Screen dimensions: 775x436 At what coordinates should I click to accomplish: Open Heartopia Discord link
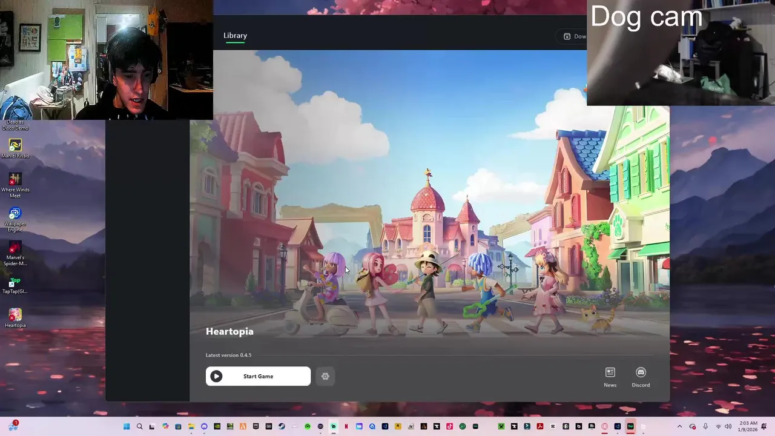pyautogui.click(x=641, y=377)
